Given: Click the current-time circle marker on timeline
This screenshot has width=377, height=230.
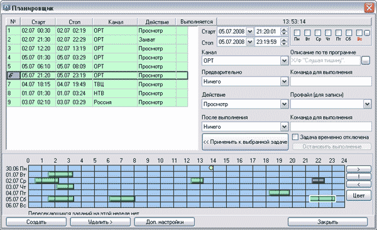Looking at the screenshot, I should coord(211,168).
